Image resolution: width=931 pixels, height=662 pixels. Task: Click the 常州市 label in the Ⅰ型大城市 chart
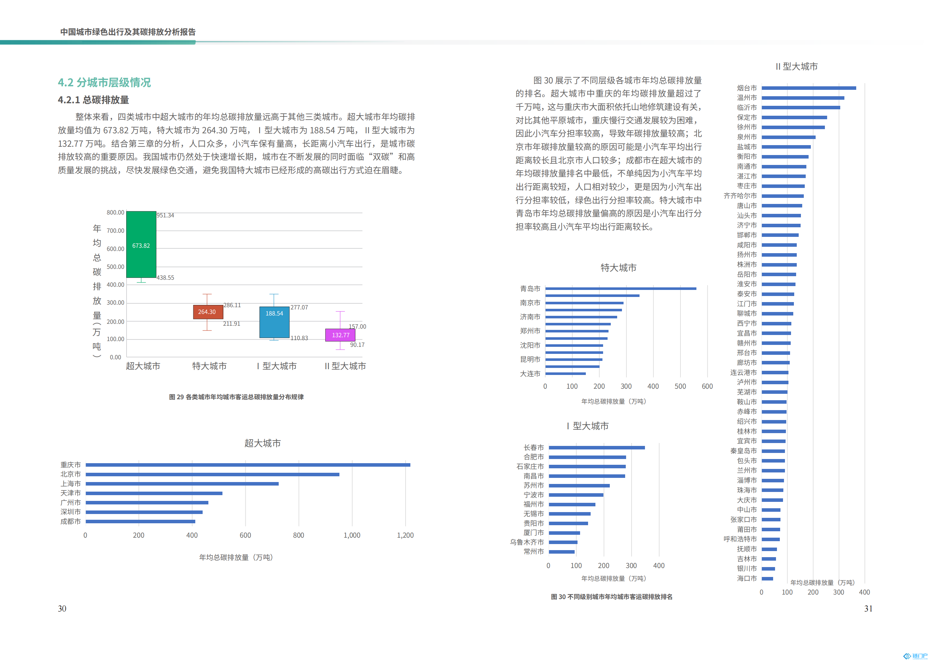[x=533, y=551]
